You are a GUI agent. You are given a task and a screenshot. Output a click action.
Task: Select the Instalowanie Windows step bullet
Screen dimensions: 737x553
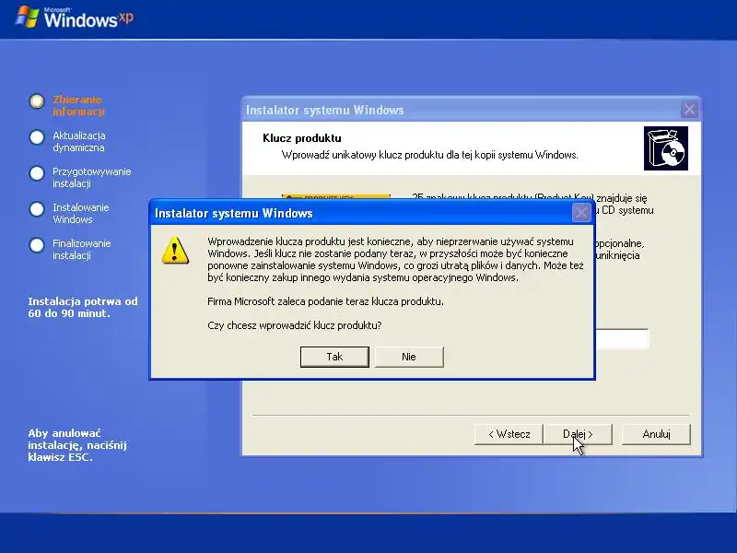pos(37,209)
